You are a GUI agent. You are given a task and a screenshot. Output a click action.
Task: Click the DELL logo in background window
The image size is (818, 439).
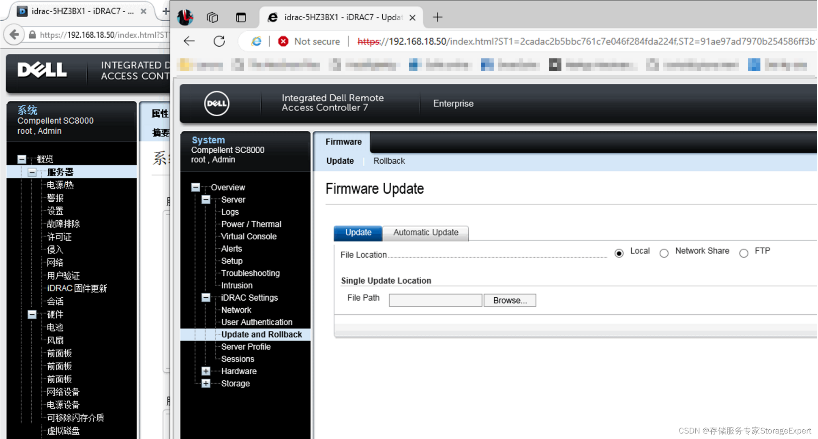click(42, 70)
